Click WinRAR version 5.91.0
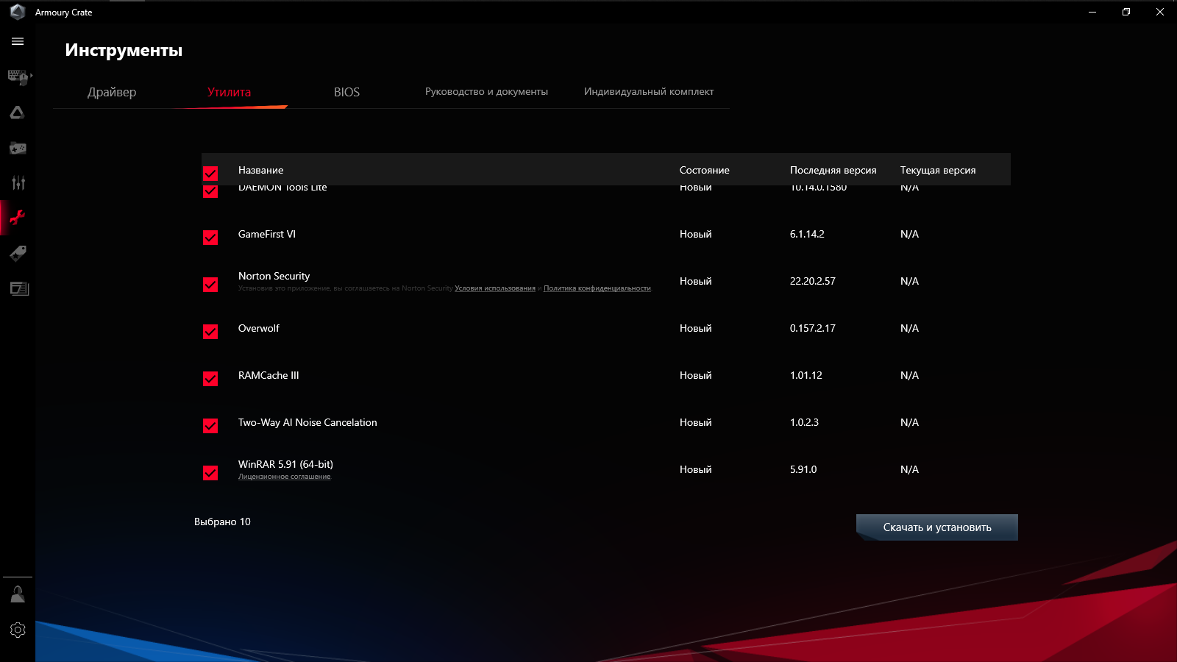This screenshot has height=662, width=1177. [803, 469]
